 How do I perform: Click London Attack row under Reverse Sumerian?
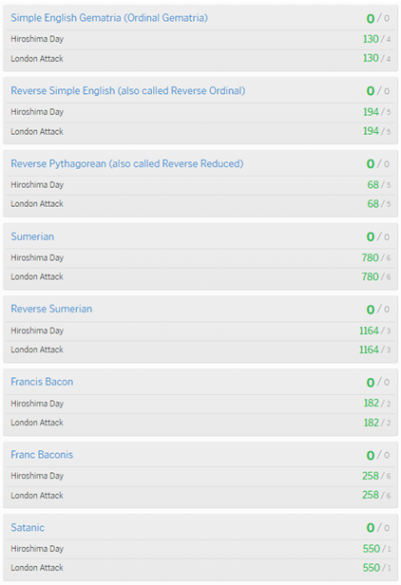(200, 349)
